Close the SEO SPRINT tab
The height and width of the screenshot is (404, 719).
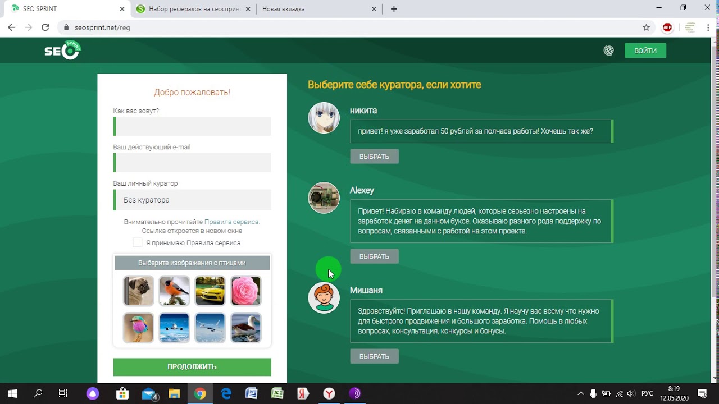pyautogui.click(x=123, y=9)
